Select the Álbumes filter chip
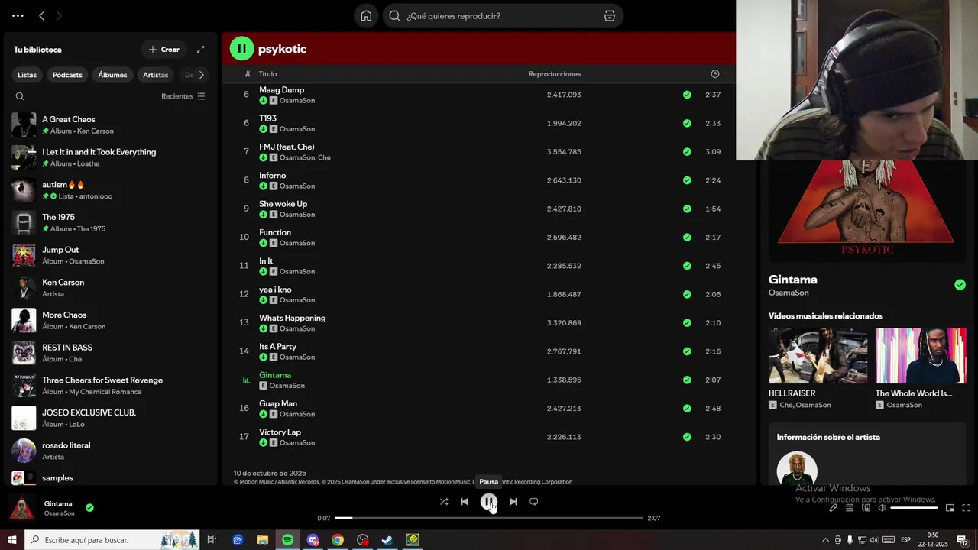The width and height of the screenshot is (978, 550). point(112,75)
